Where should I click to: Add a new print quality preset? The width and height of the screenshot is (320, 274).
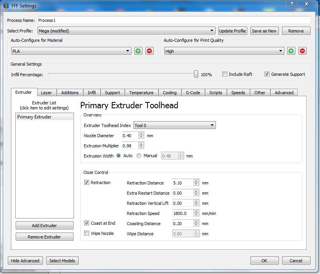tap(291, 51)
